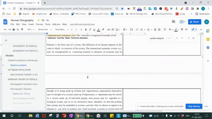This screenshot has width=212, height=119.
Task: Open Tasks in side panel
Action: point(208,48)
